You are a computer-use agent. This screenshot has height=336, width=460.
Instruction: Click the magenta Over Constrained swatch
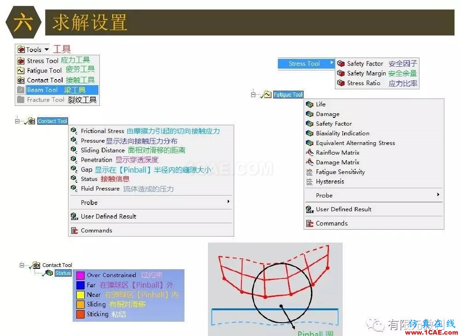(80, 275)
